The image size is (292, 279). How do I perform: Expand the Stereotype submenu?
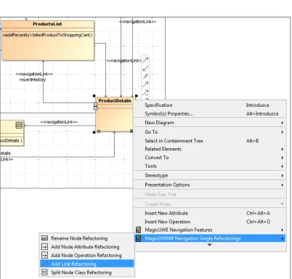[x=210, y=175]
